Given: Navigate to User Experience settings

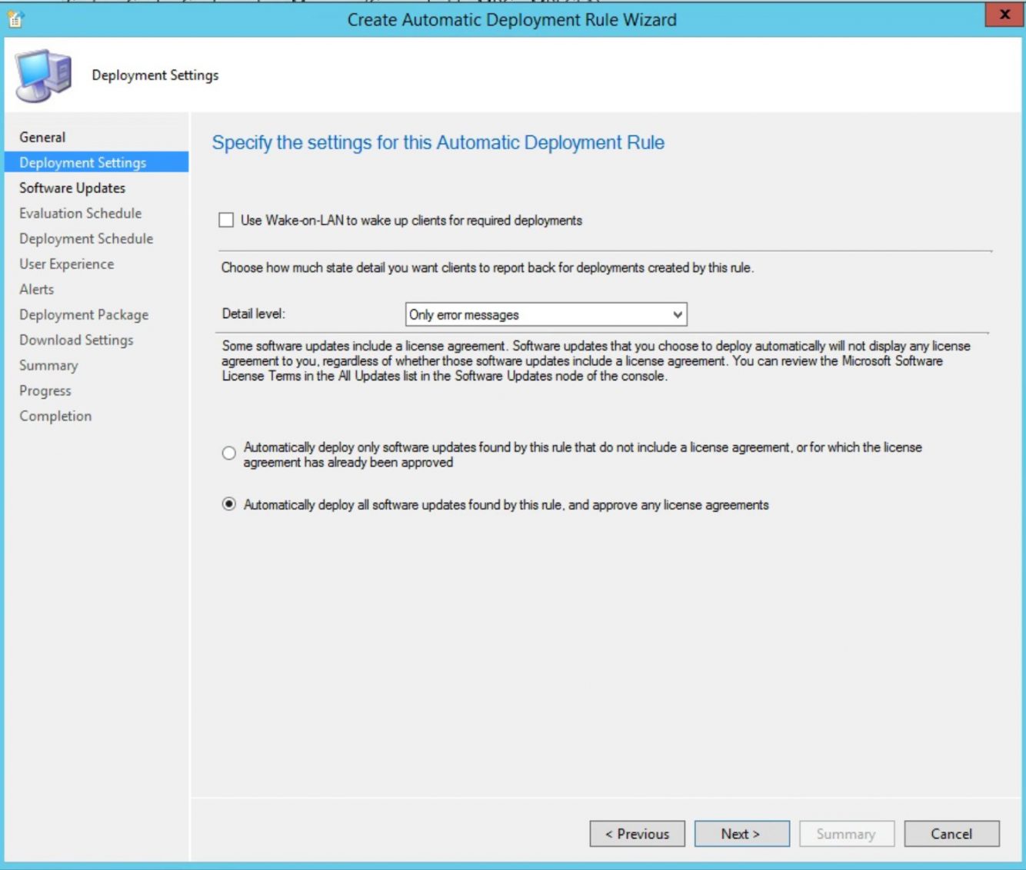Looking at the screenshot, I should (67, 264).
